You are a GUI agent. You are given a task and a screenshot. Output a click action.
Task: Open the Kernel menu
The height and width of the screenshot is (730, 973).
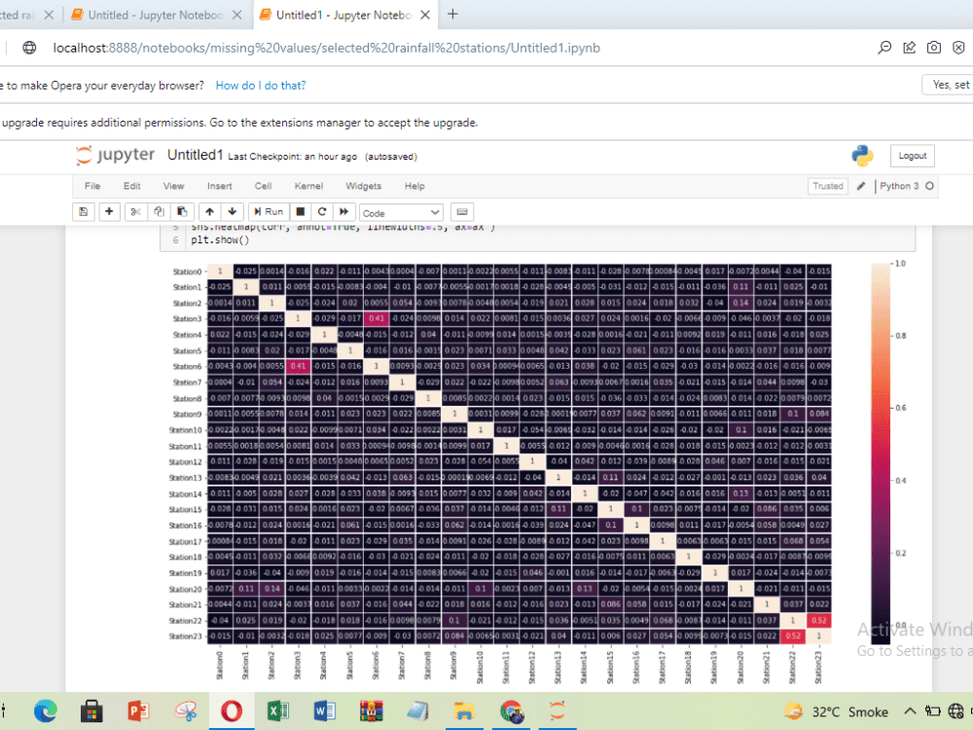(308, 186)
